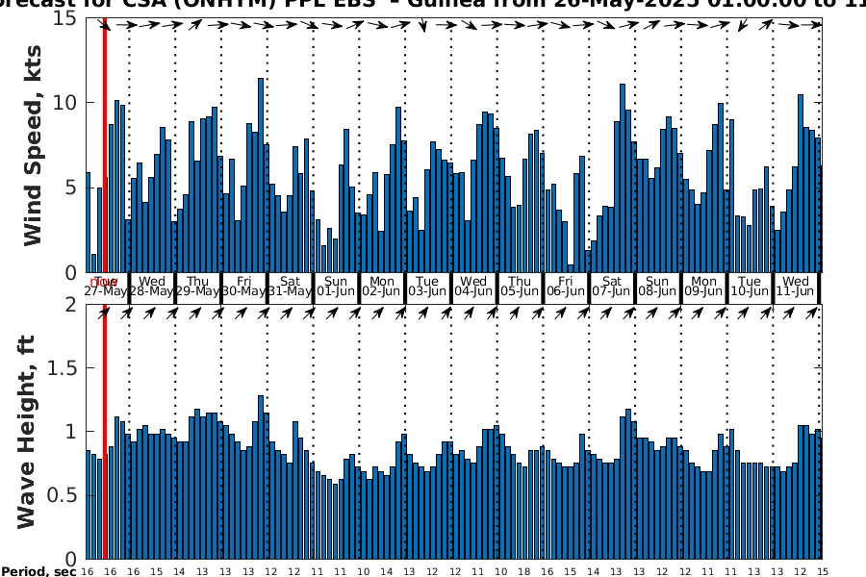This screenshot has width=866, height=577.
Task: Select the Sun 01-Jun date label
Action: coord(336,286)
